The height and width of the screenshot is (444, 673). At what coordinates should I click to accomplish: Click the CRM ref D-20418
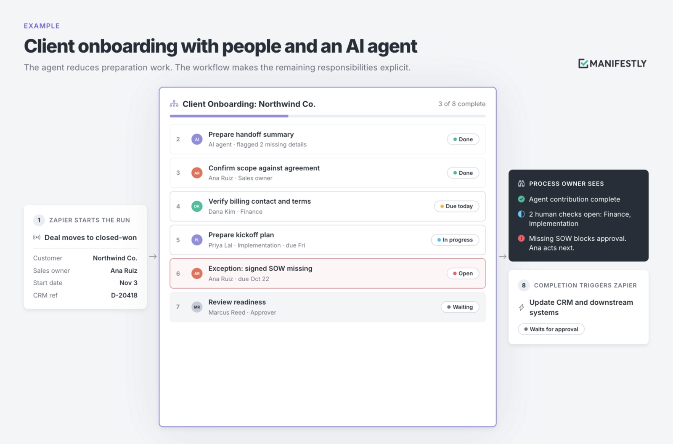pos(124,295)
